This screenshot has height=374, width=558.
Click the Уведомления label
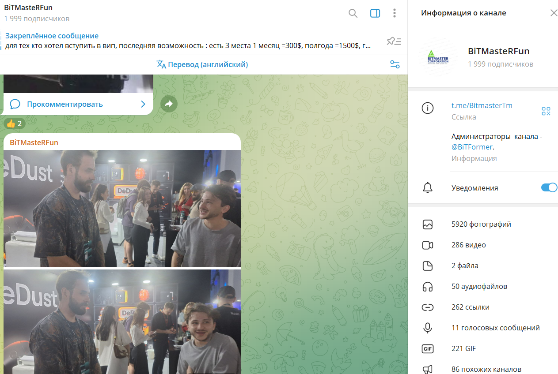474,188
